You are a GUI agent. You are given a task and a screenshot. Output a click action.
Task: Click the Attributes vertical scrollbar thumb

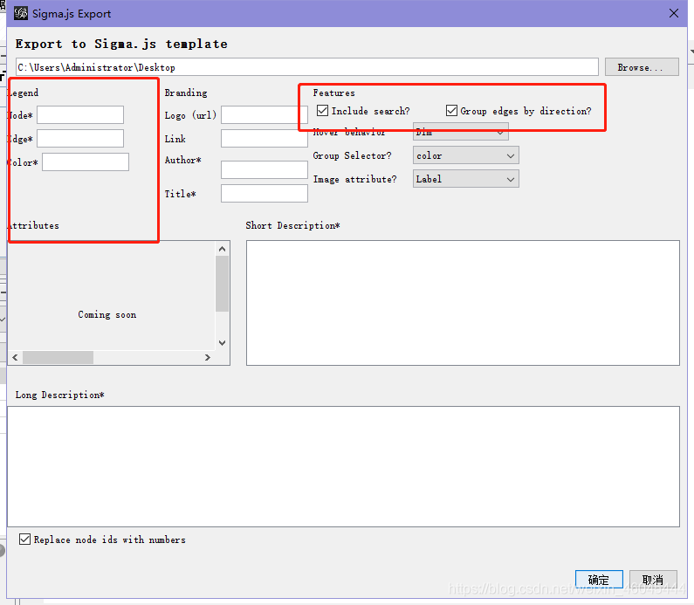point(223,284)
